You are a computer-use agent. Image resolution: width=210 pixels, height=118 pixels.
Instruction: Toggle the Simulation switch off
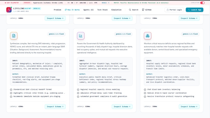point(202,3)
